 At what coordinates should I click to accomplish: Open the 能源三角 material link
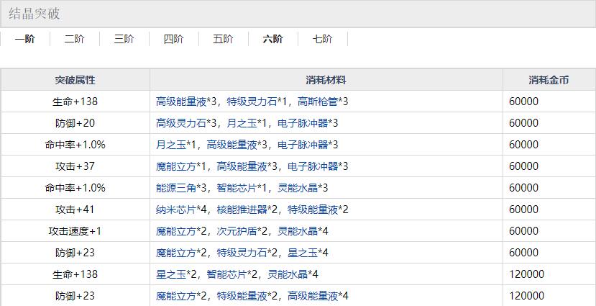tap(176, 188)
